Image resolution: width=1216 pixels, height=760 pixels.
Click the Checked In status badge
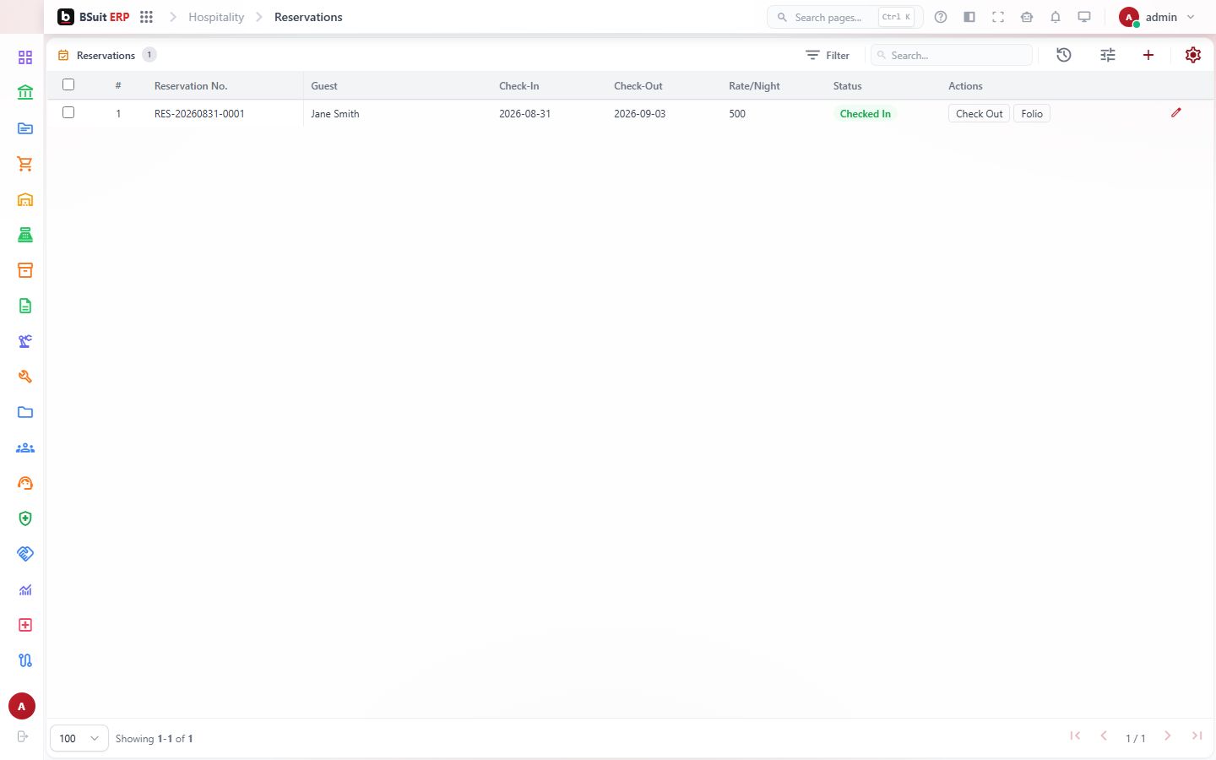pyautogui.click(x=866, y=114)
